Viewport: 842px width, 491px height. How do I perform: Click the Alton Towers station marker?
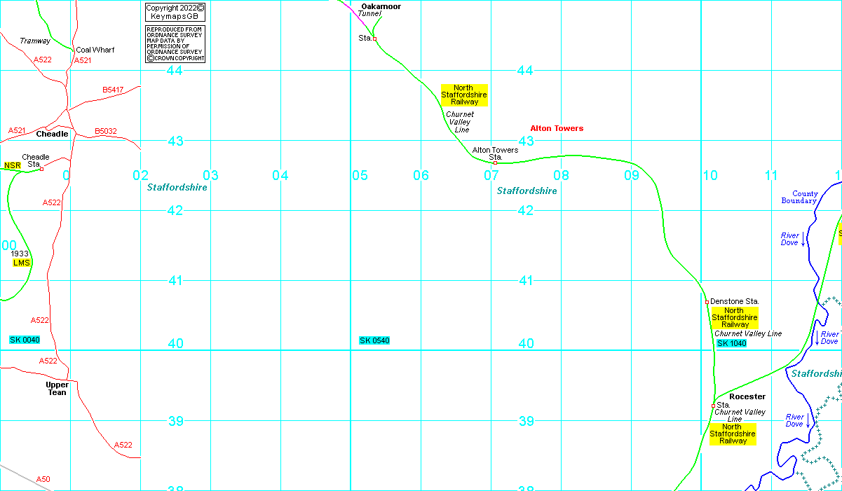(495, 162)
